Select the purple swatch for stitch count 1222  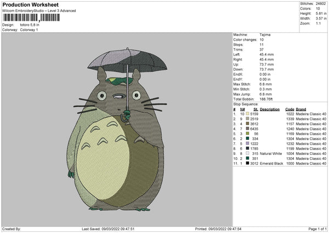pyautogui.click(x=248, y=143)
